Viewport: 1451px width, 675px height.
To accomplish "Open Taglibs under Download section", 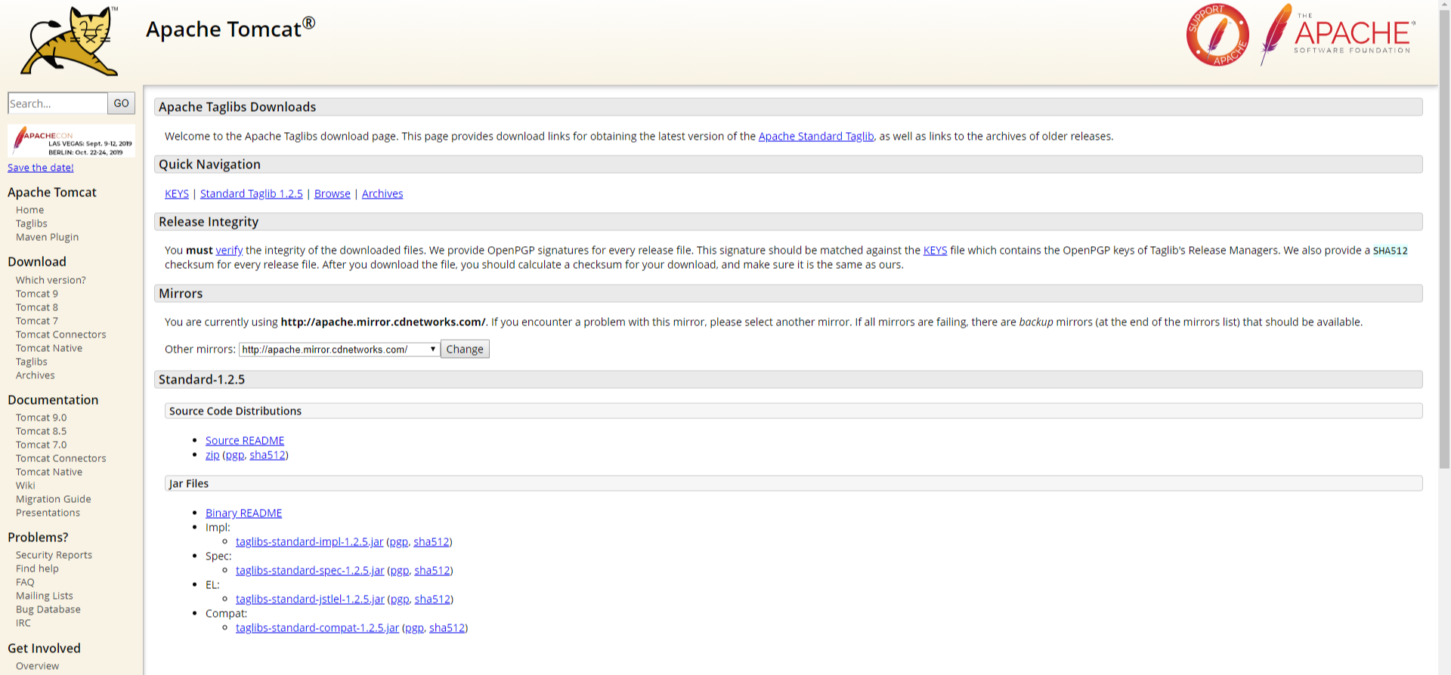I will 32,362.
